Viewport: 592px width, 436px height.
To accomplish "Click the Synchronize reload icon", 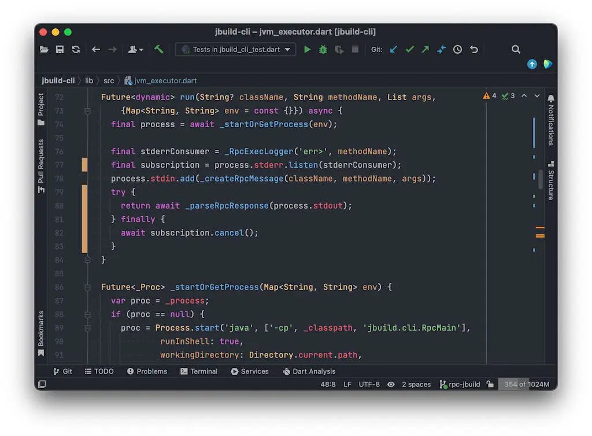I will click(76, 50).
